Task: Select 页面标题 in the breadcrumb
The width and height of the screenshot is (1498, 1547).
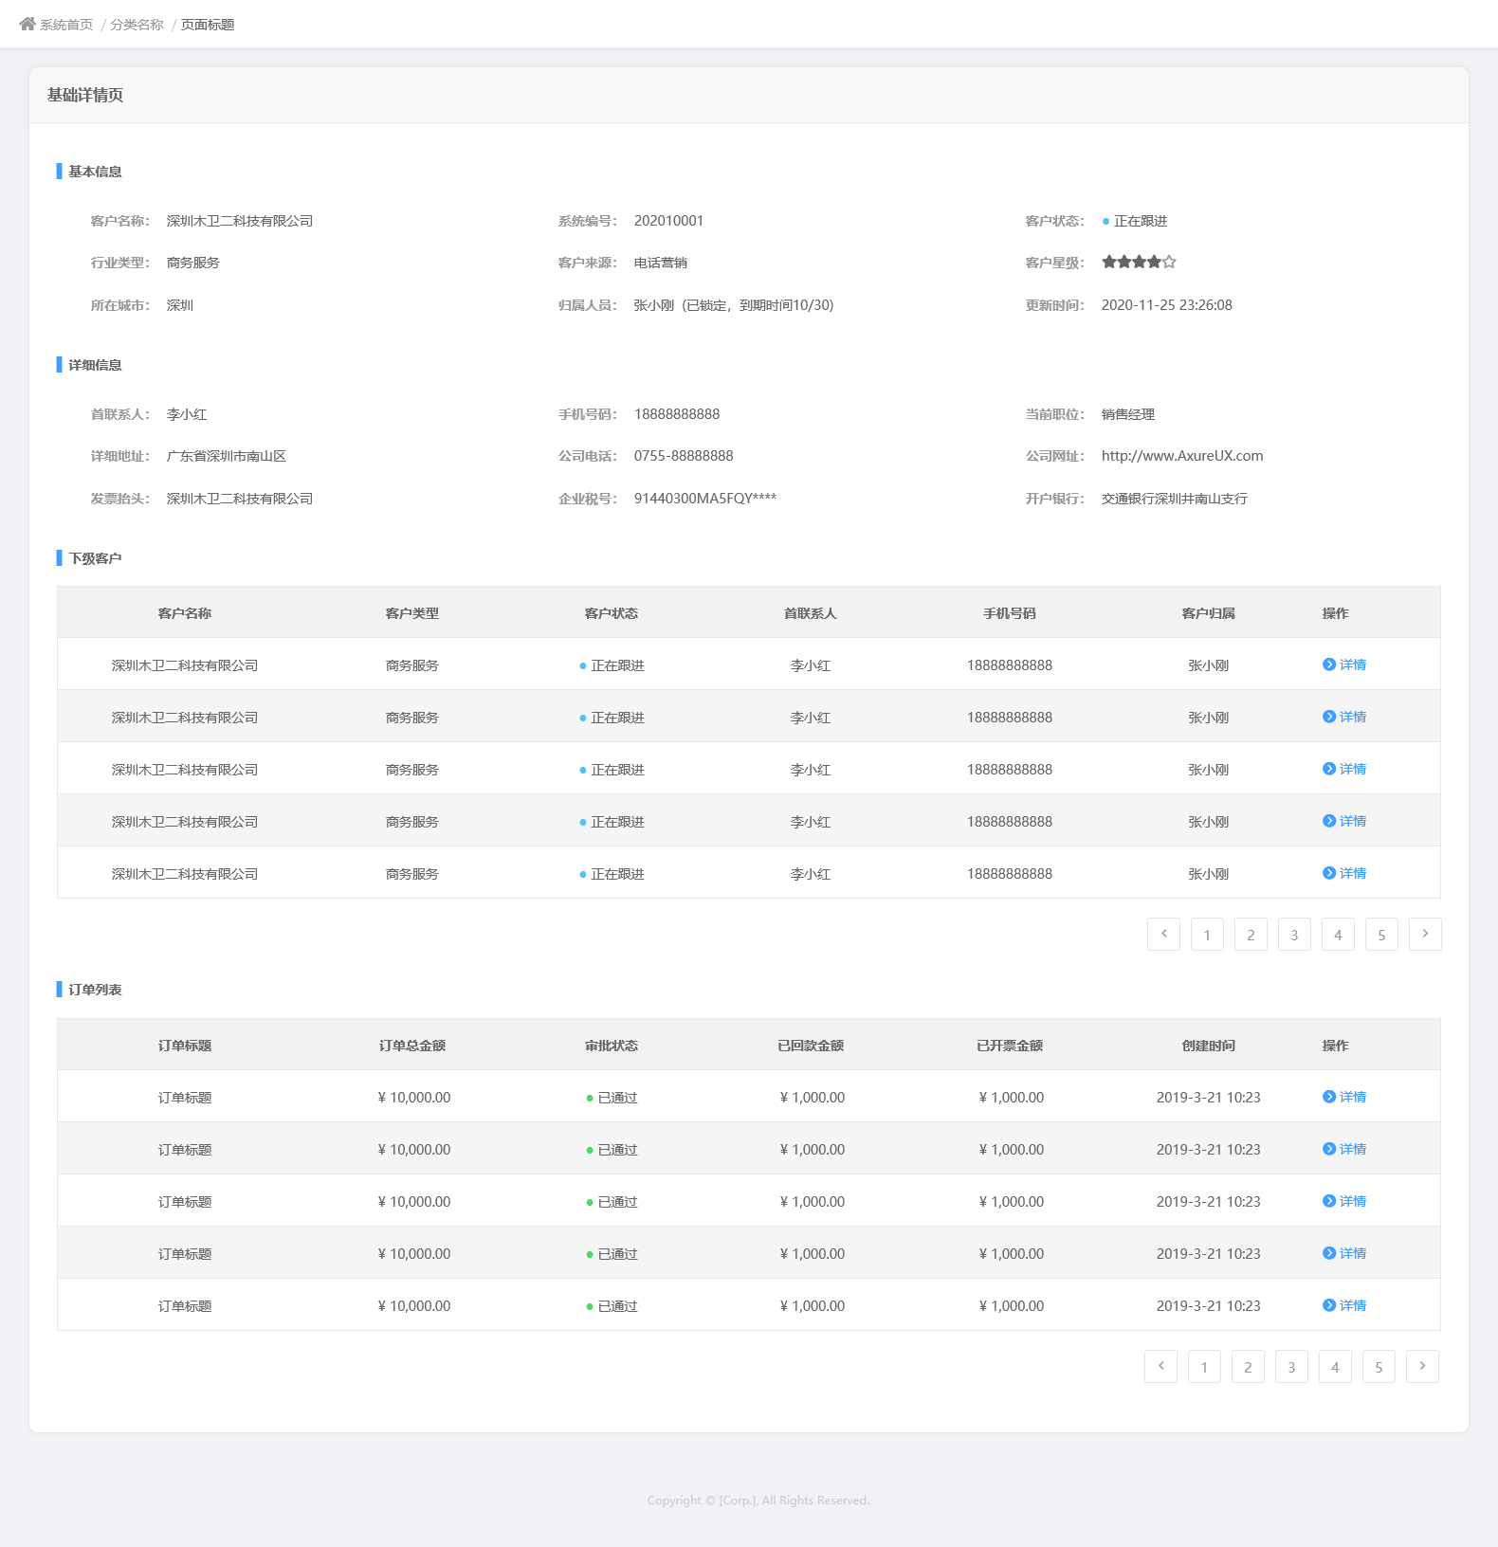Action: point(208,25)
